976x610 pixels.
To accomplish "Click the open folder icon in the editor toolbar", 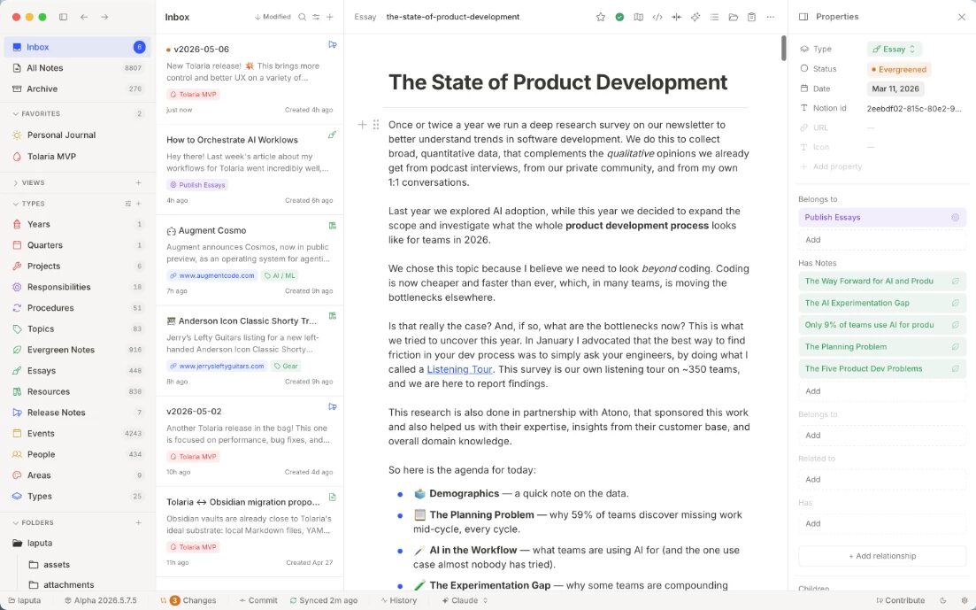I will pyautogui.click(x=734, y=17).
